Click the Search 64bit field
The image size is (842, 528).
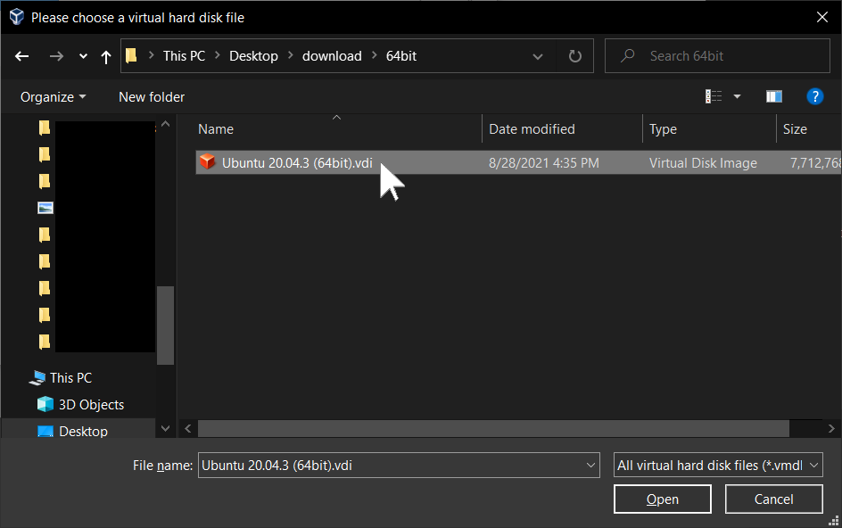pos(717,56)
